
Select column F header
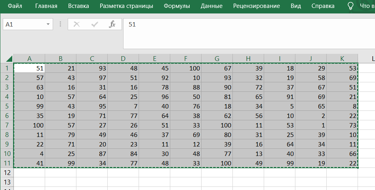(x=186, y=59)
